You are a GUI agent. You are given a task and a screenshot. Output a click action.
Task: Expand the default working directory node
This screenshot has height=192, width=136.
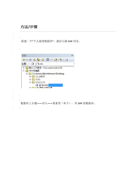click(x=24, y=68)
